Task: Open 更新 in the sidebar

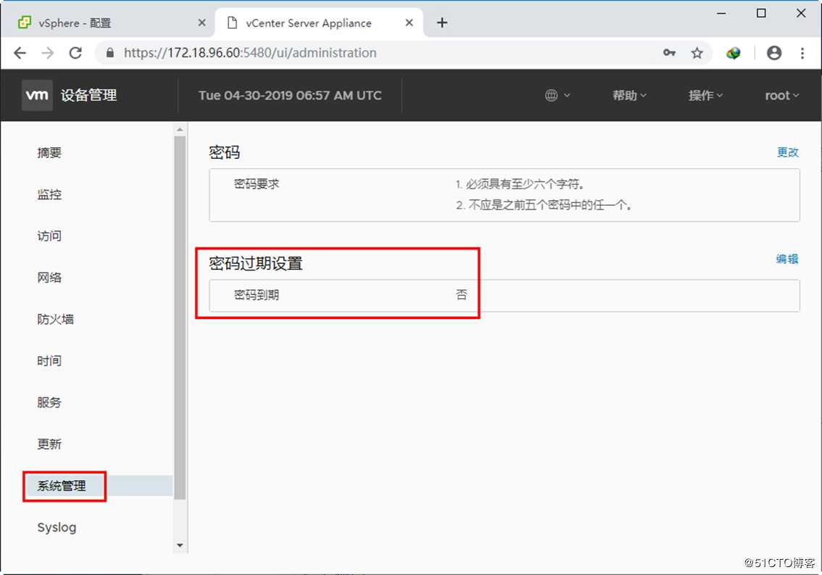Action: click(49, 444)
